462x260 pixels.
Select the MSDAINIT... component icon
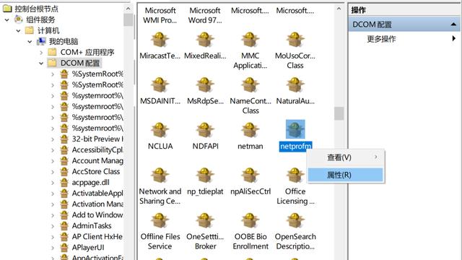click(160, 85)
